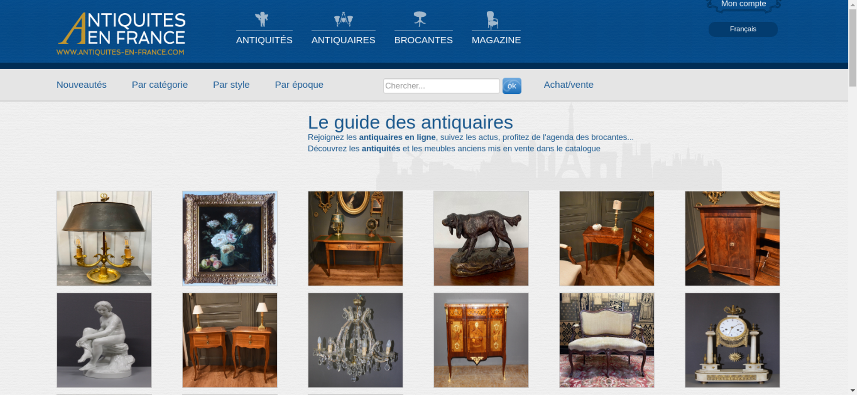Image resolution: width=857 pixels, height=395 pixels.
Task: Focus the Chercher search field
Action: 441,86
